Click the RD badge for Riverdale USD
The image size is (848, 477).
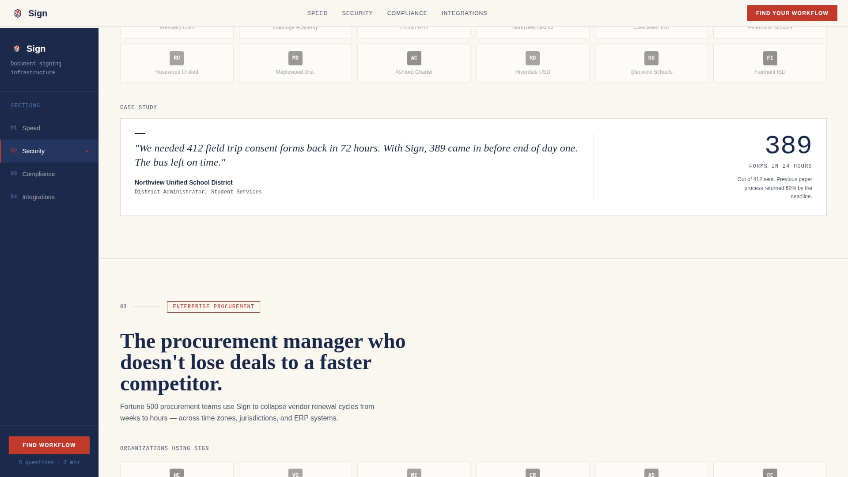[533, 58]
